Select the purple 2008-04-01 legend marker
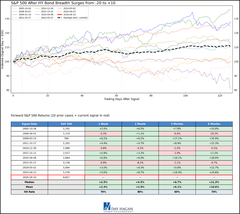The height and width of the screenshot is (214, 240). [x=15, y=11]
